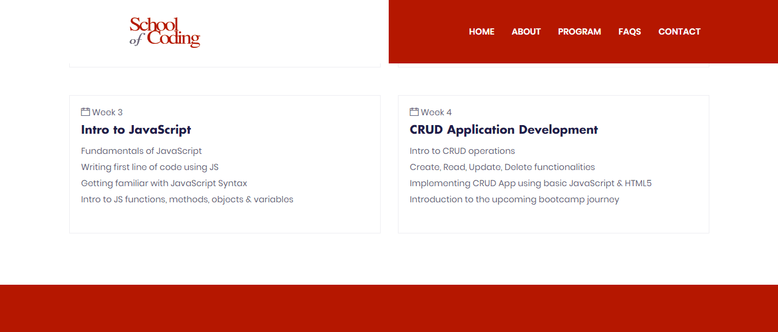This screenshot has height=332, width=778.
Task: Click the Intro to JavaScript heading
Action: (136, 130)
